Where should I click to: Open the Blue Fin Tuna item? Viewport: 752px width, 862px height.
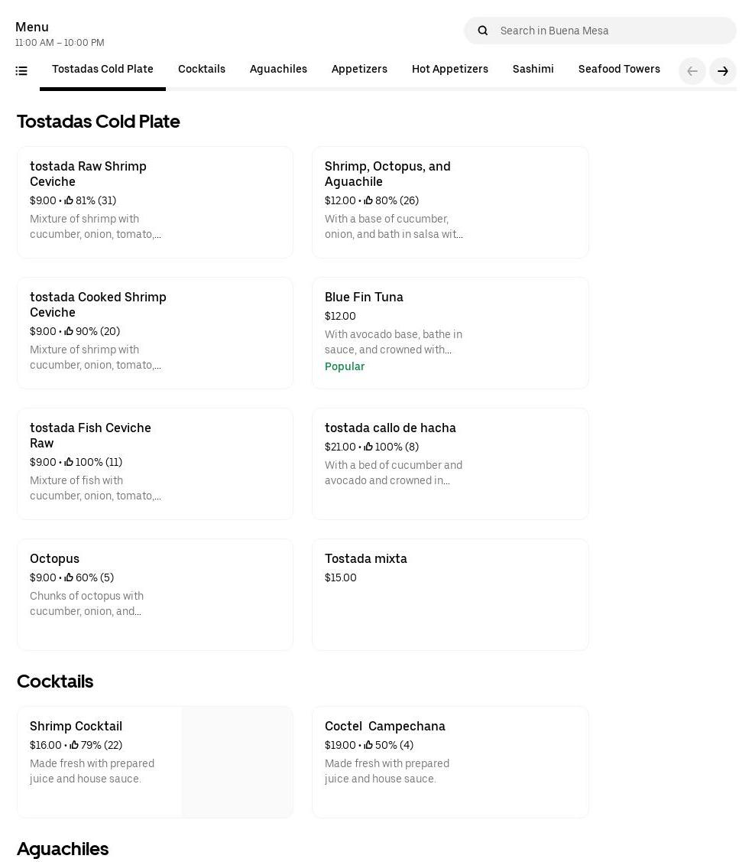point(450,333)
